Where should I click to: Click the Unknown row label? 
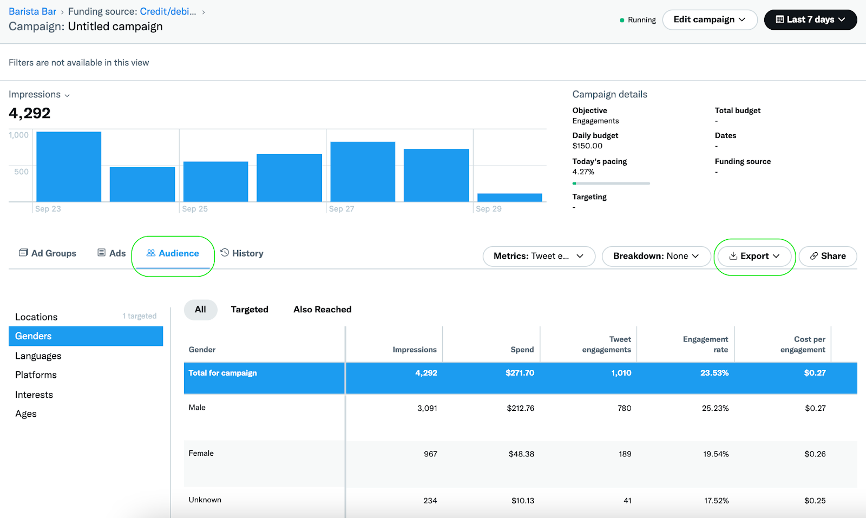205,500
